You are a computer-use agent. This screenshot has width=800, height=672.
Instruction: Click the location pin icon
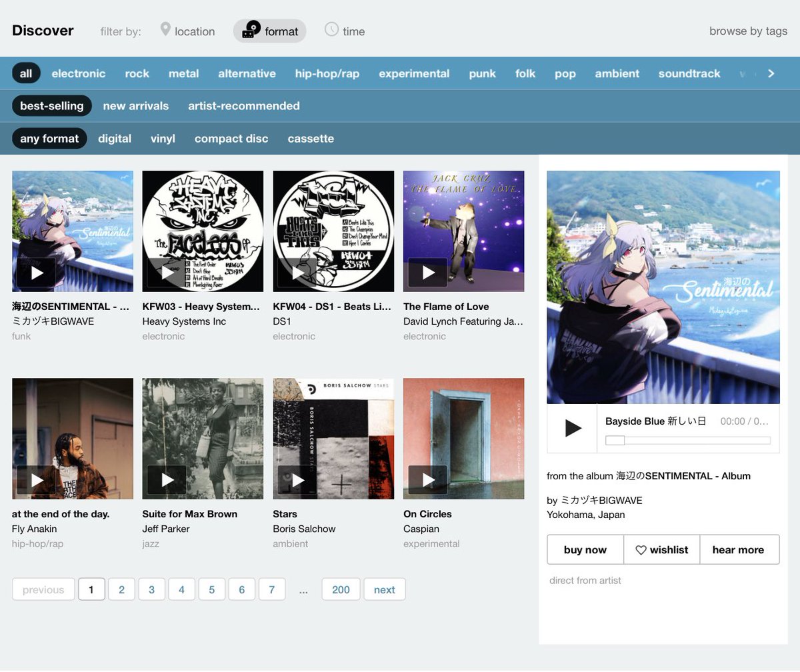[x=165, y=29]
